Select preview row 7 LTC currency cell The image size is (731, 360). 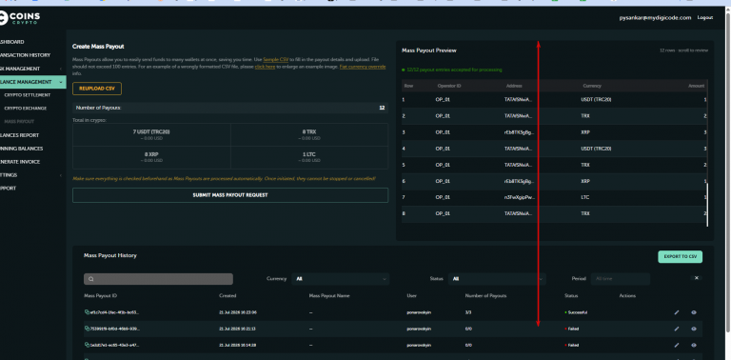coord(585,197)
